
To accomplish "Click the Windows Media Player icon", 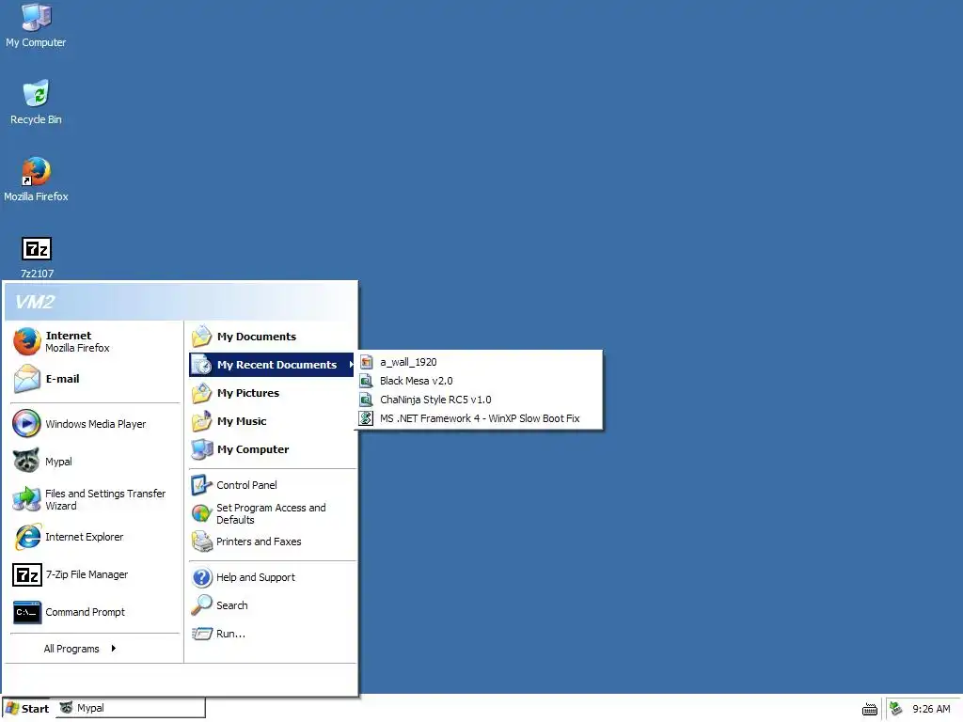I will pos(27,424).
